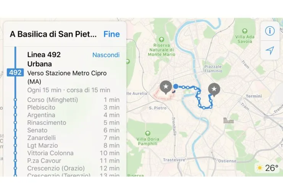
Task: Select the Corso (Minghetti) stop
Action: click(x=53, y=100)
